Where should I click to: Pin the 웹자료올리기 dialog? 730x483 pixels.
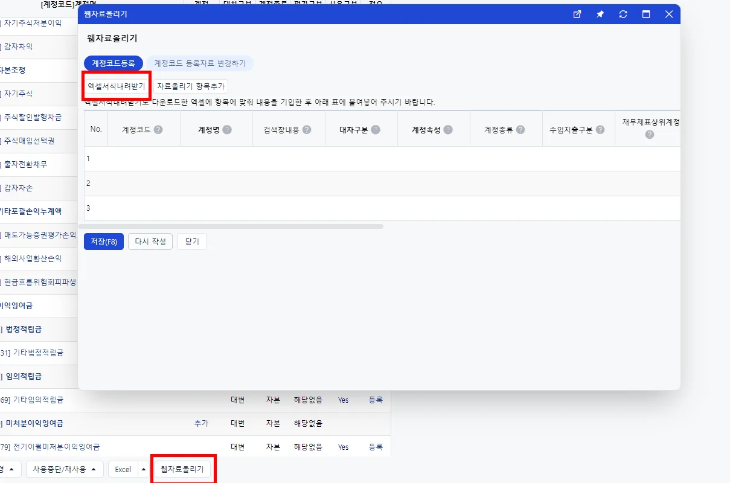tap(600, 14)
